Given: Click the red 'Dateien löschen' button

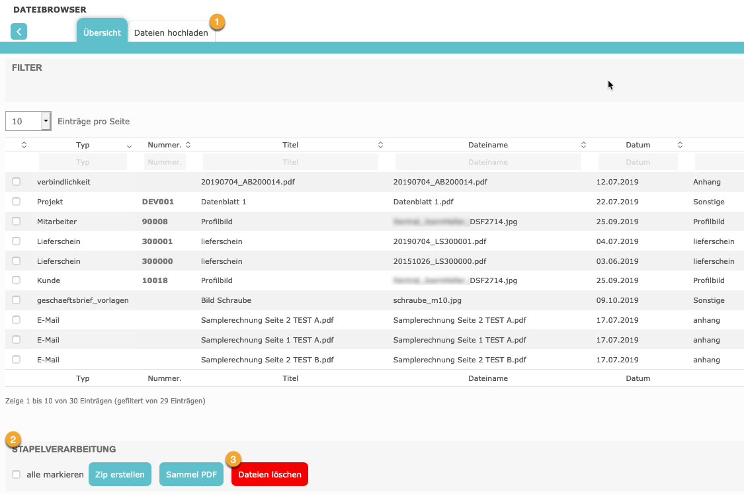Looking at the screenshot, I should 270,474.
